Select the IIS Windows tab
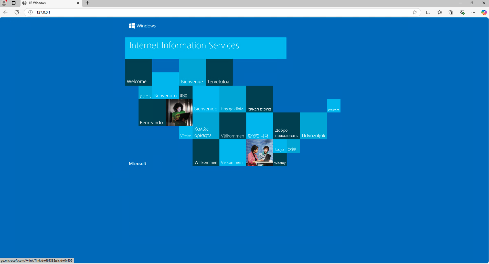The height and width of the screenshot is (264, 489). coord(51,3)
